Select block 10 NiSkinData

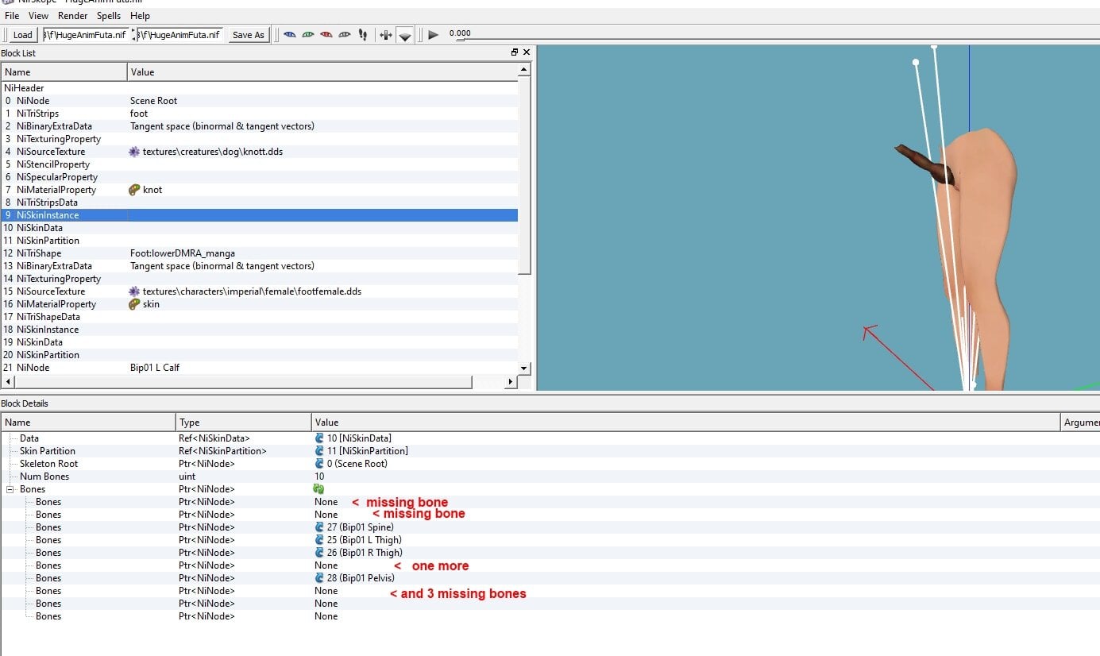click(x=259, y=228)
